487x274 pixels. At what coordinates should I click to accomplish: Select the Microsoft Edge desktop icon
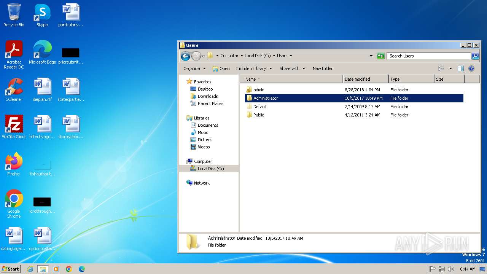point(42,53)
